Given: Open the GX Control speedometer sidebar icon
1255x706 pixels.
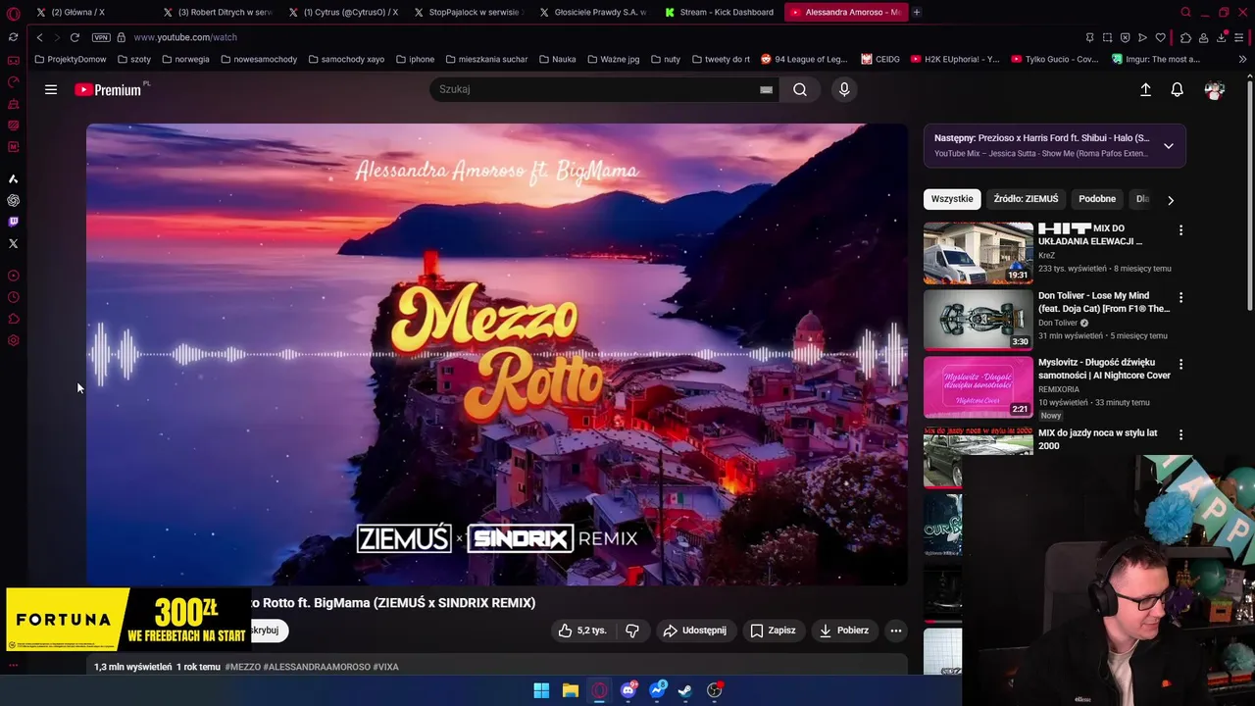Looking at the screenshot, I should 13,82.
